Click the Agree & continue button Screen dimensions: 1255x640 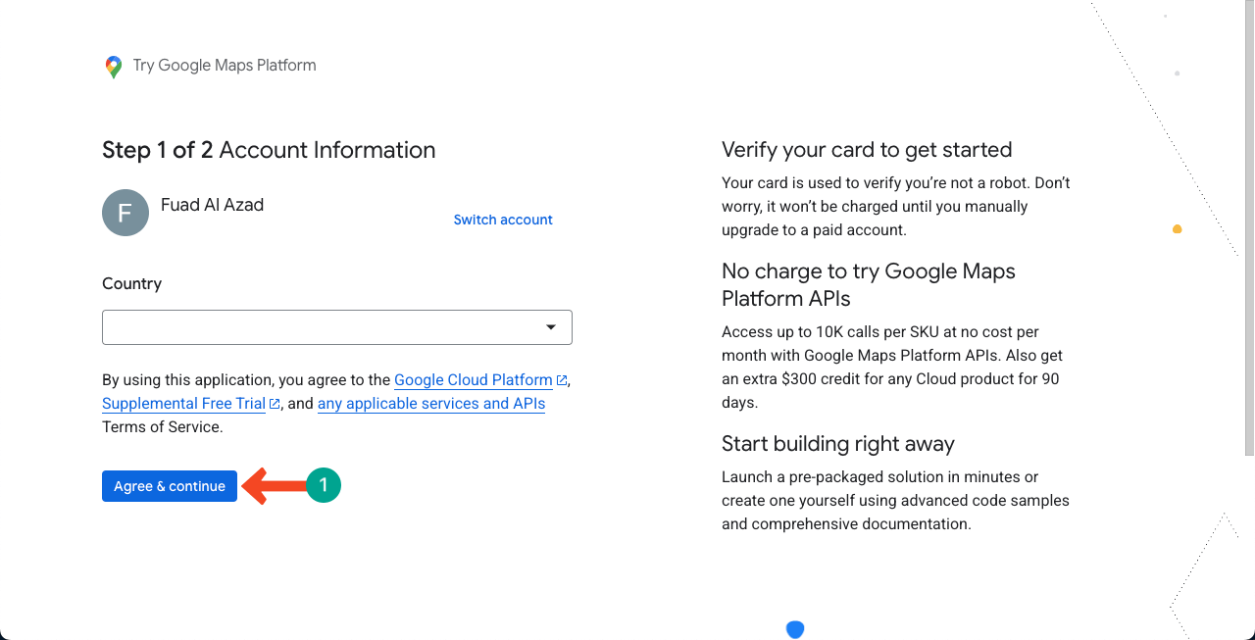coord(170,486)
